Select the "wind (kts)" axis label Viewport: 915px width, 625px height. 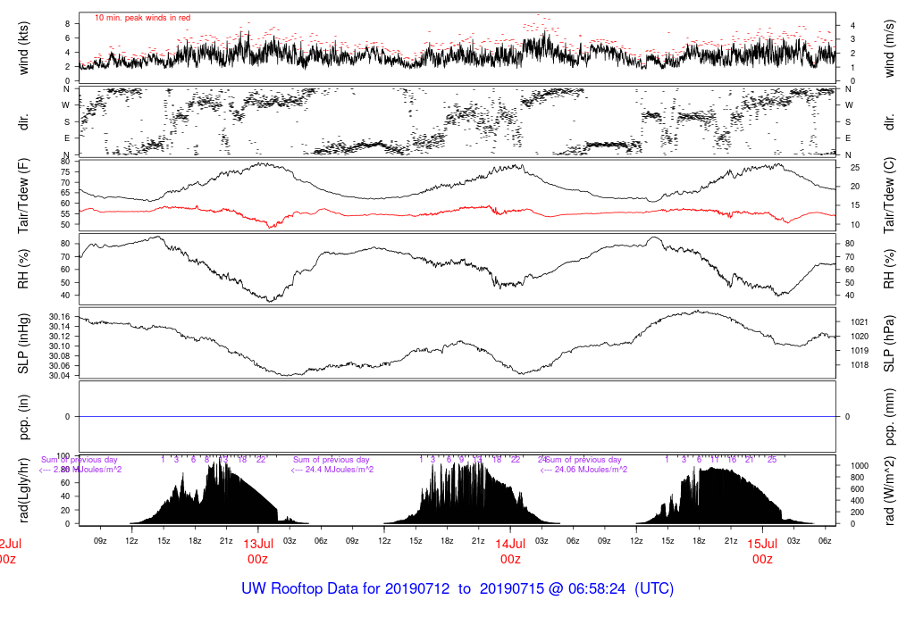[23, 48]
